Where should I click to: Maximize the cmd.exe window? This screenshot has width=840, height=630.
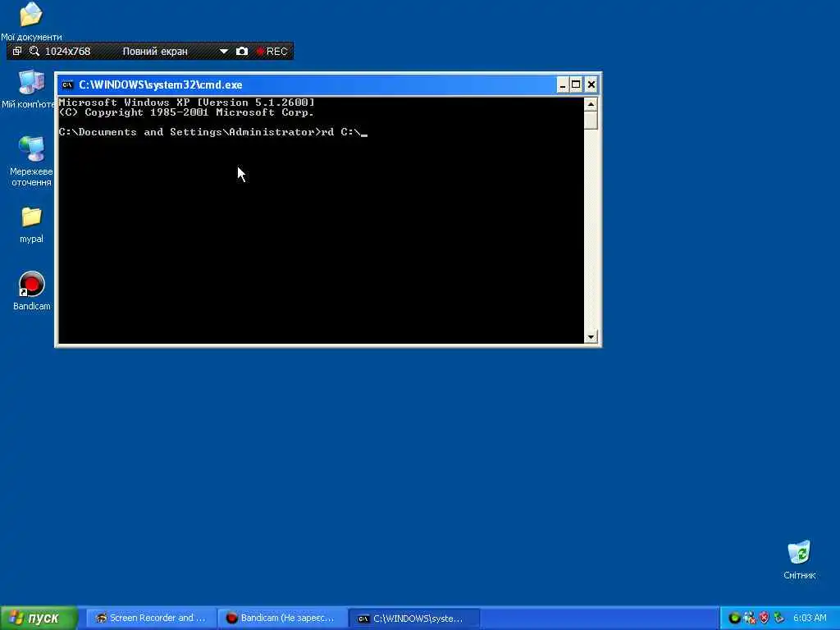point(576,84)
